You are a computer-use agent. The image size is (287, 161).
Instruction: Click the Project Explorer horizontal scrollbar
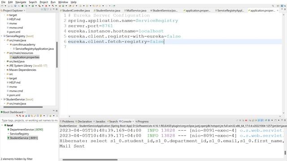(23, 107)
